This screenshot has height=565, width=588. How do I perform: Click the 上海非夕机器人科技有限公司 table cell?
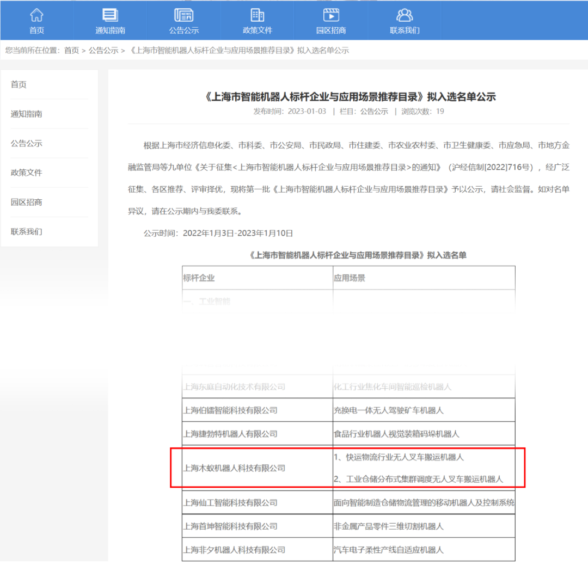click(234, 550)
